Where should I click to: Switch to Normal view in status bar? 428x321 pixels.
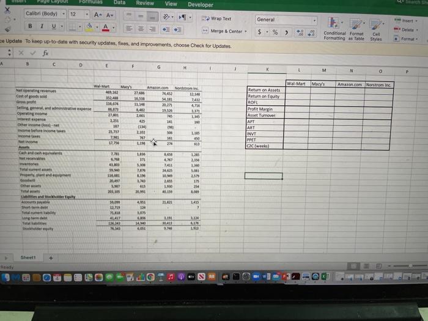click(x=353, y=266)
